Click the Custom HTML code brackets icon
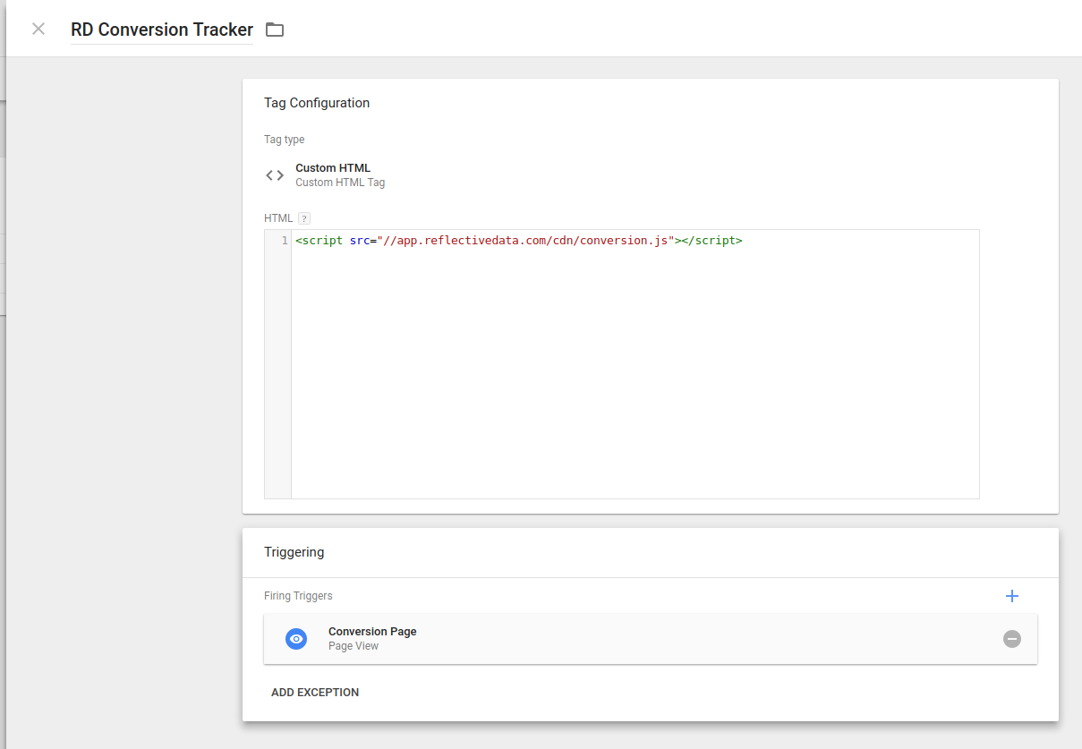This screenshot has width=1082, height=749. [x=275, y=175]
